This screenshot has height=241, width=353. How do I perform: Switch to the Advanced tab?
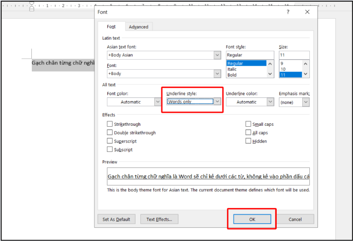point(139,27)
